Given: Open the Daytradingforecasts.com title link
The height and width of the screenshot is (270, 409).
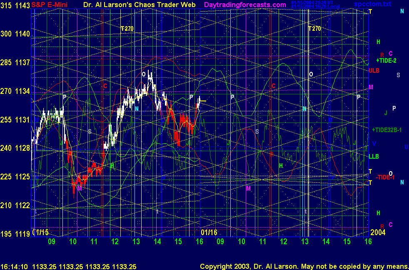Looking at the screenshot, I should (244, 5).
